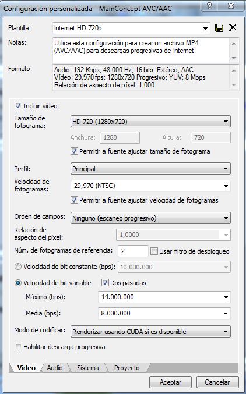Toggle the Dos pasadas checkbox
Viewport: 246px width, 394px height.
point(105,283)
